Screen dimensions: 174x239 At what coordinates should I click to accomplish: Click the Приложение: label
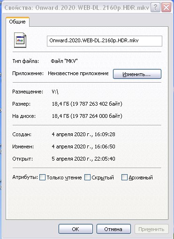point(28,73)
